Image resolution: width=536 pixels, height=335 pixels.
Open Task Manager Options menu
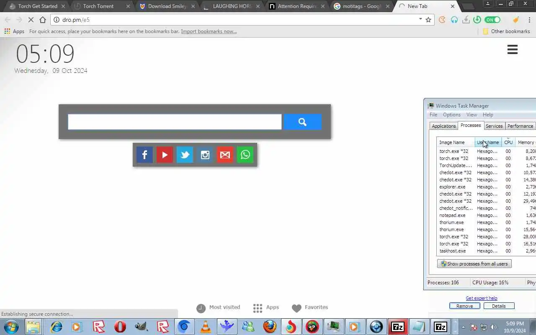pyautogui.click(x=452, y=115)
